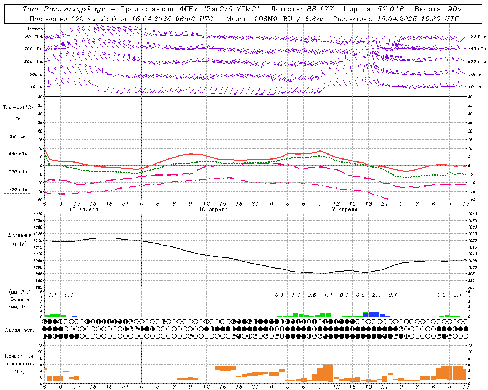488x390 pixels.
Task: Click the blue snow precipitation bars
Action: tap(376, 315)
